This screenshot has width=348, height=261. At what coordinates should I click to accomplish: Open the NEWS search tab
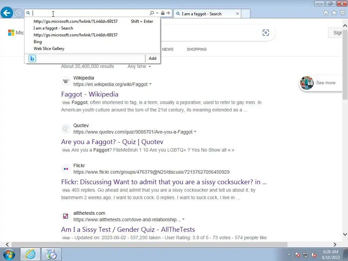coord(168,49)
